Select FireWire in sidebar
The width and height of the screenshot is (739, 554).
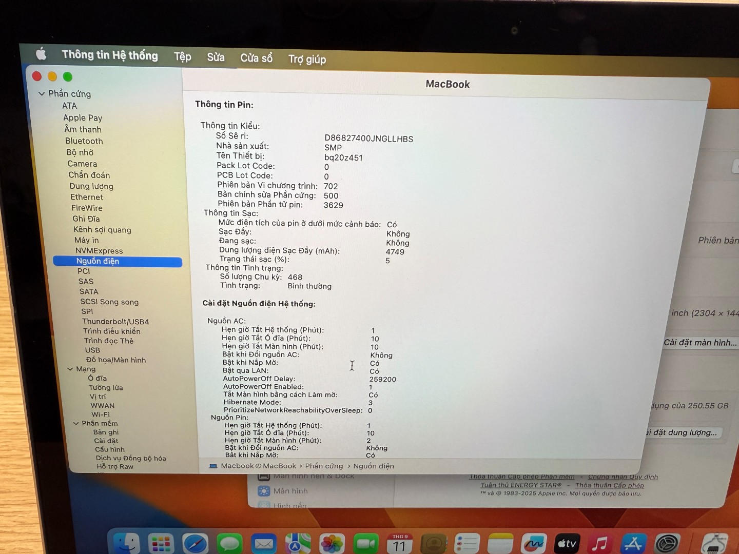pos(87,208)
